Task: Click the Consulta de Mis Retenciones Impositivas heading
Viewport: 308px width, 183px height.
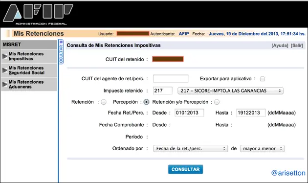Action: point(113,46)
